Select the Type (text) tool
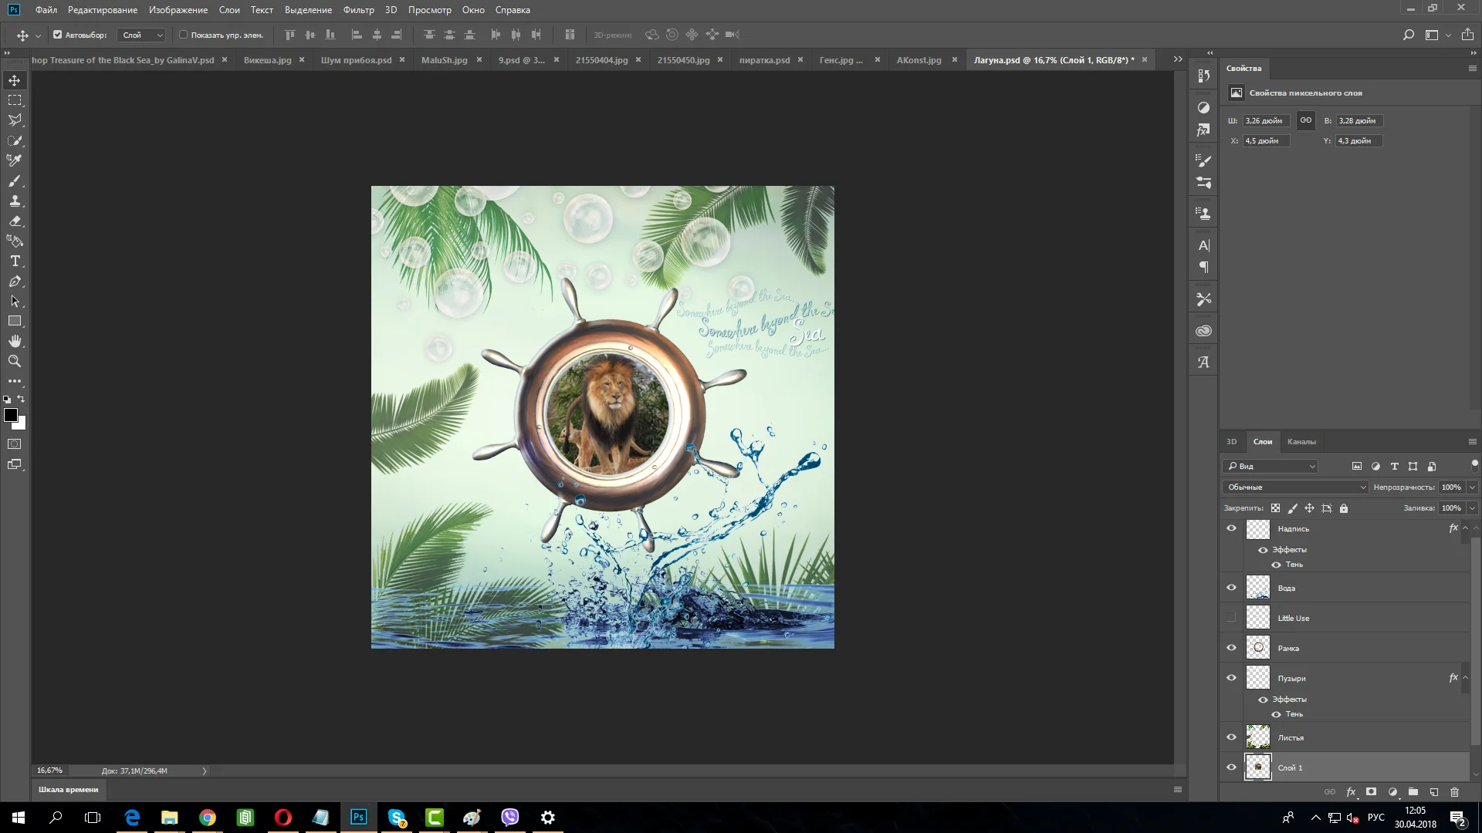 15,261
